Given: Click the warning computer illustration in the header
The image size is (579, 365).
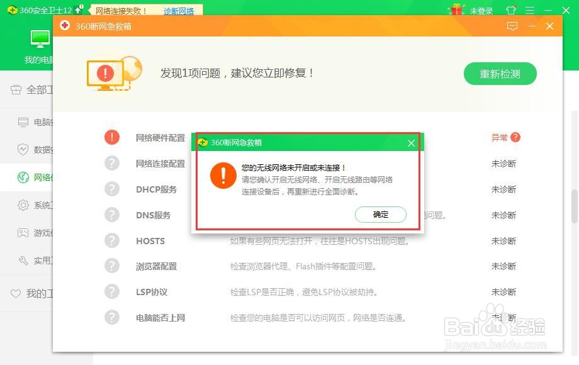Looking at the screenshot, I should click(x=114, y=74).
